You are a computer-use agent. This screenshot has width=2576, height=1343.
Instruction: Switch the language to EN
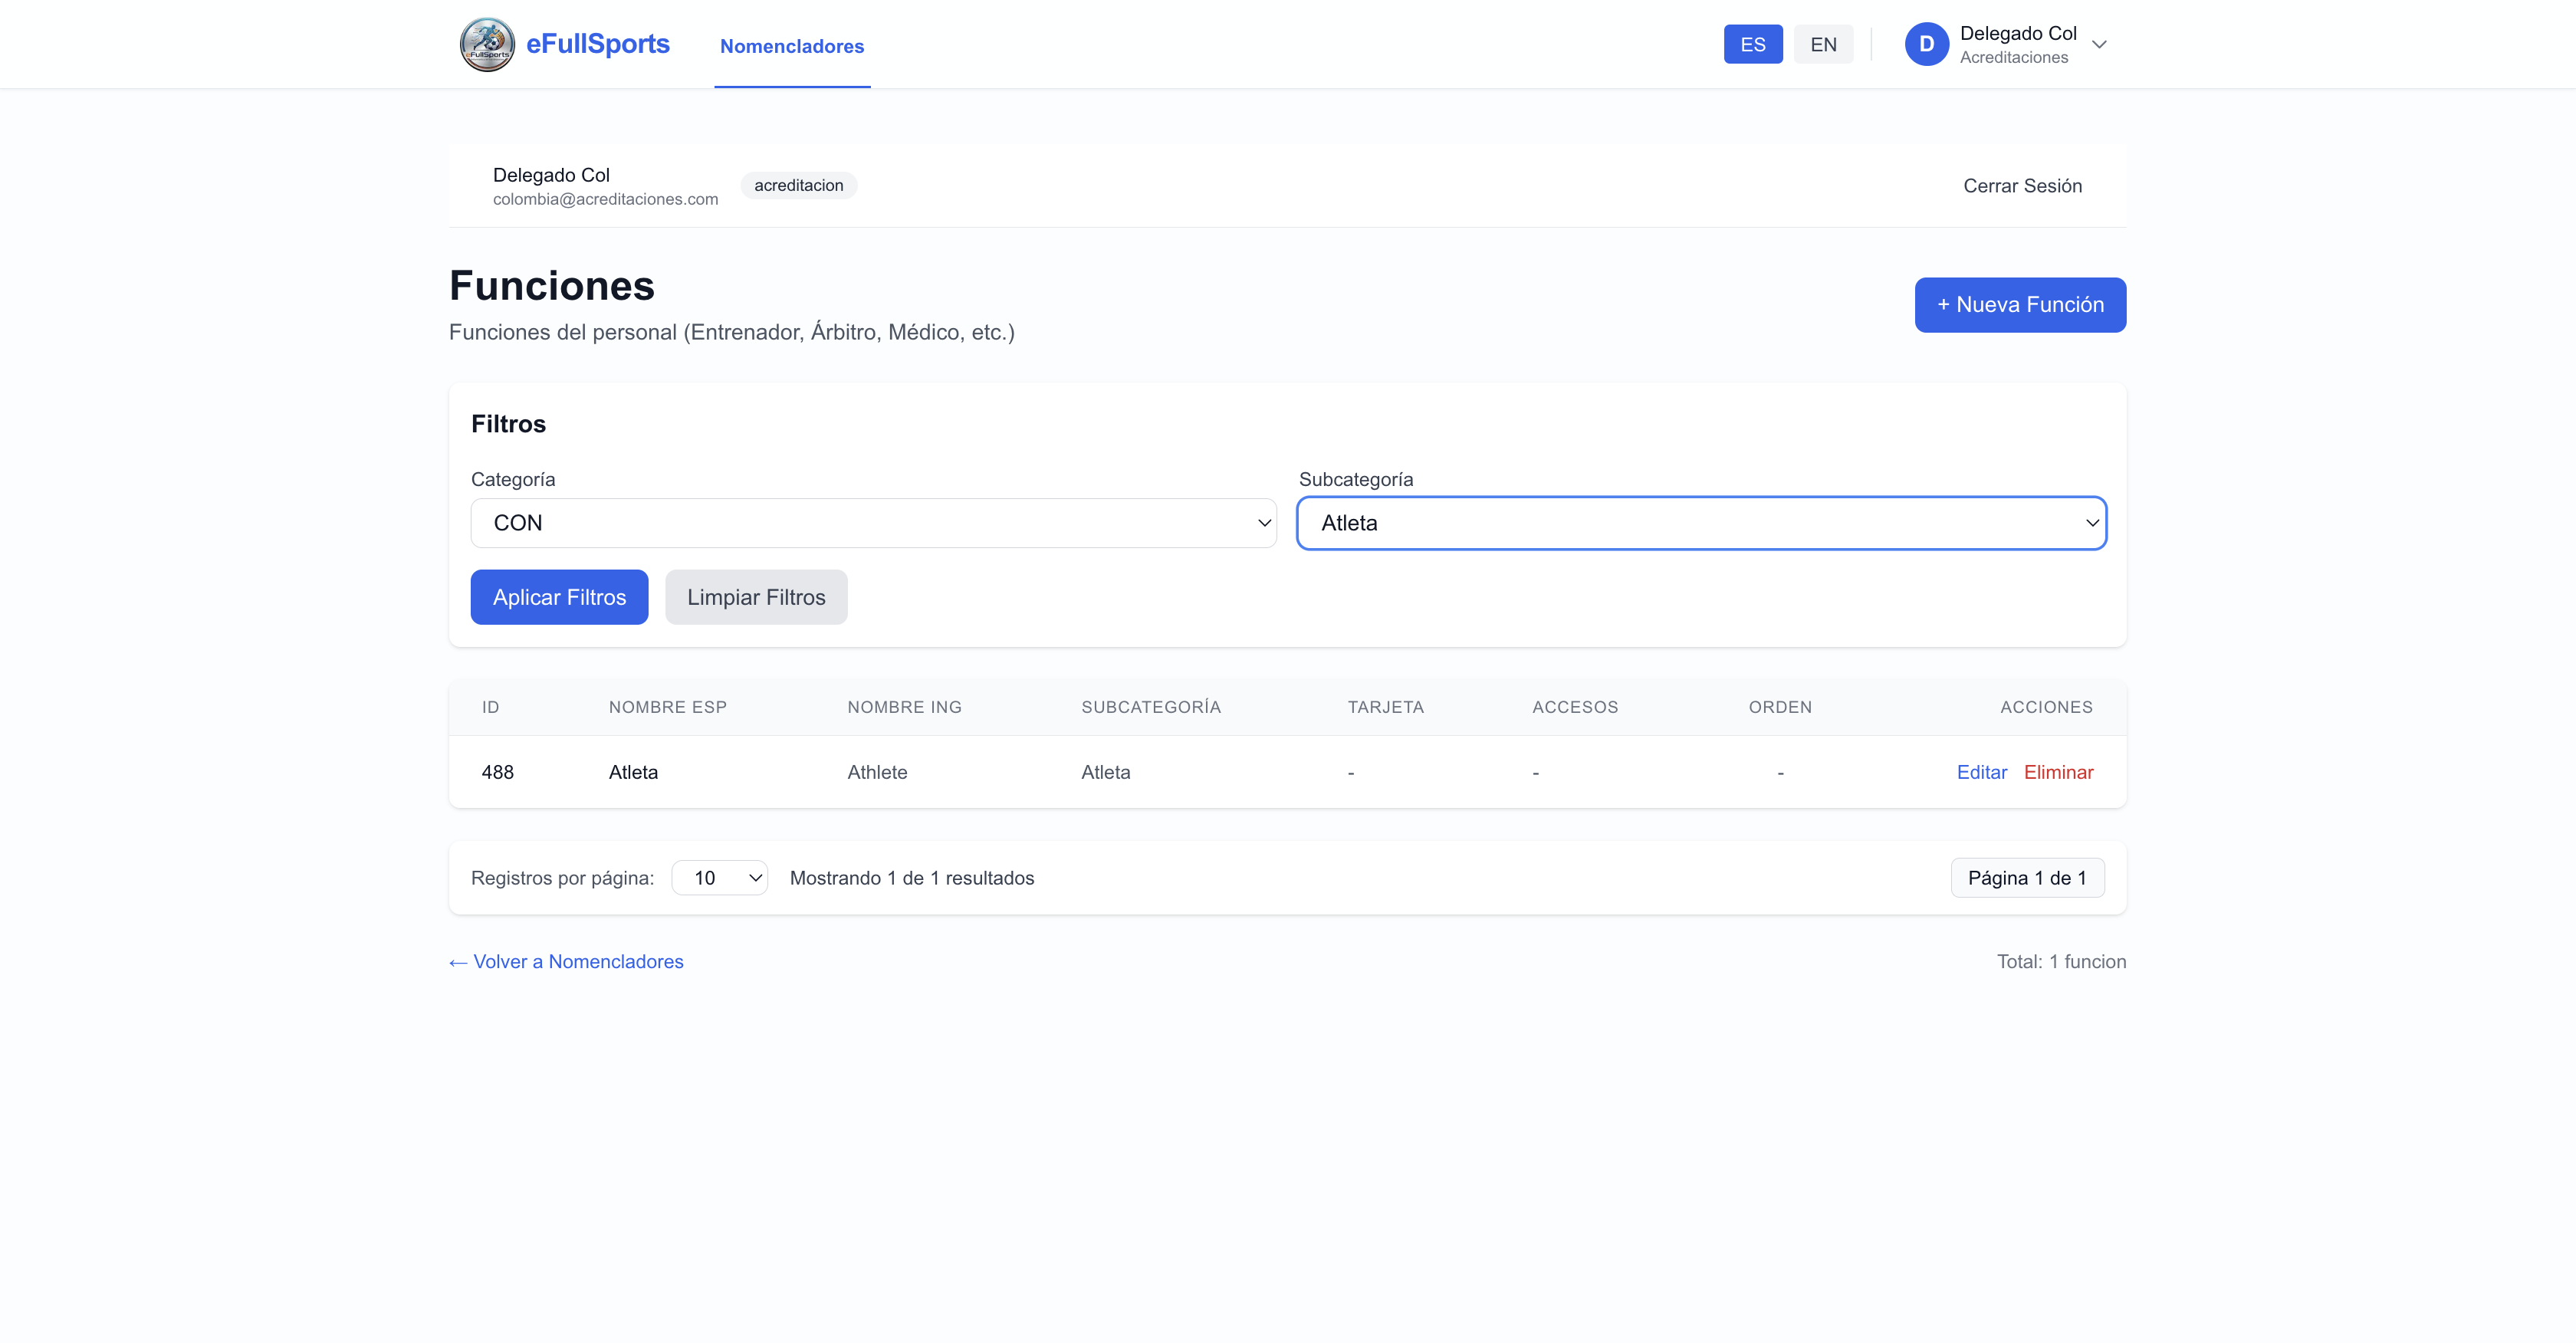(x=1822, y=44)
